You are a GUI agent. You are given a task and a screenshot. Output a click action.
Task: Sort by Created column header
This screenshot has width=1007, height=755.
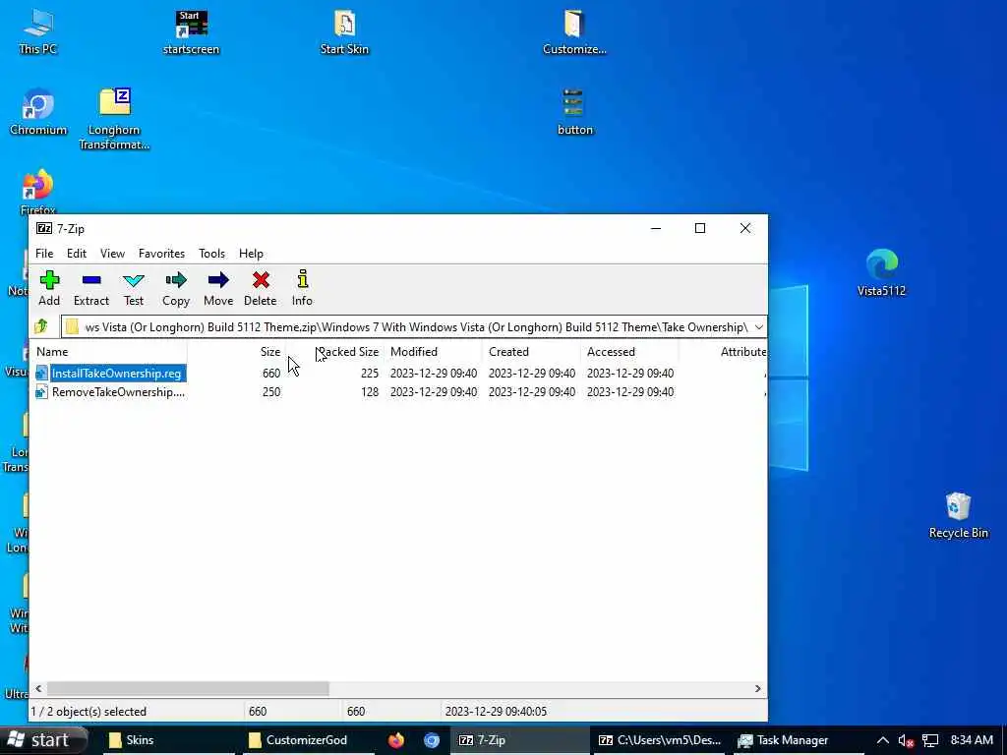point(532,352)
